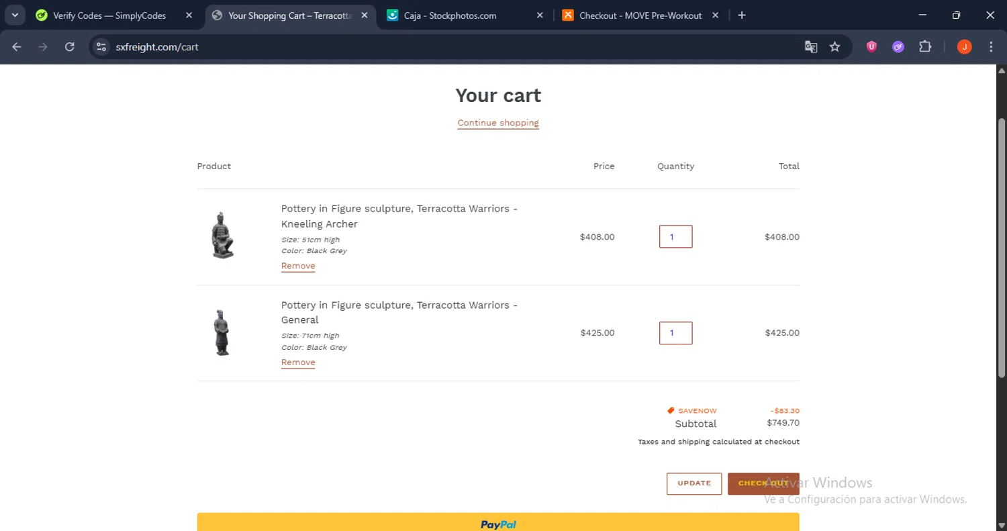Remove the General sculpture from cart
The image size is (1007, 531).
point(298,363)
